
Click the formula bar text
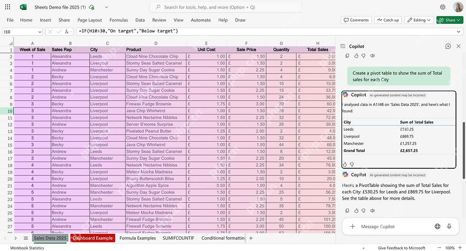tap(128, 31)
